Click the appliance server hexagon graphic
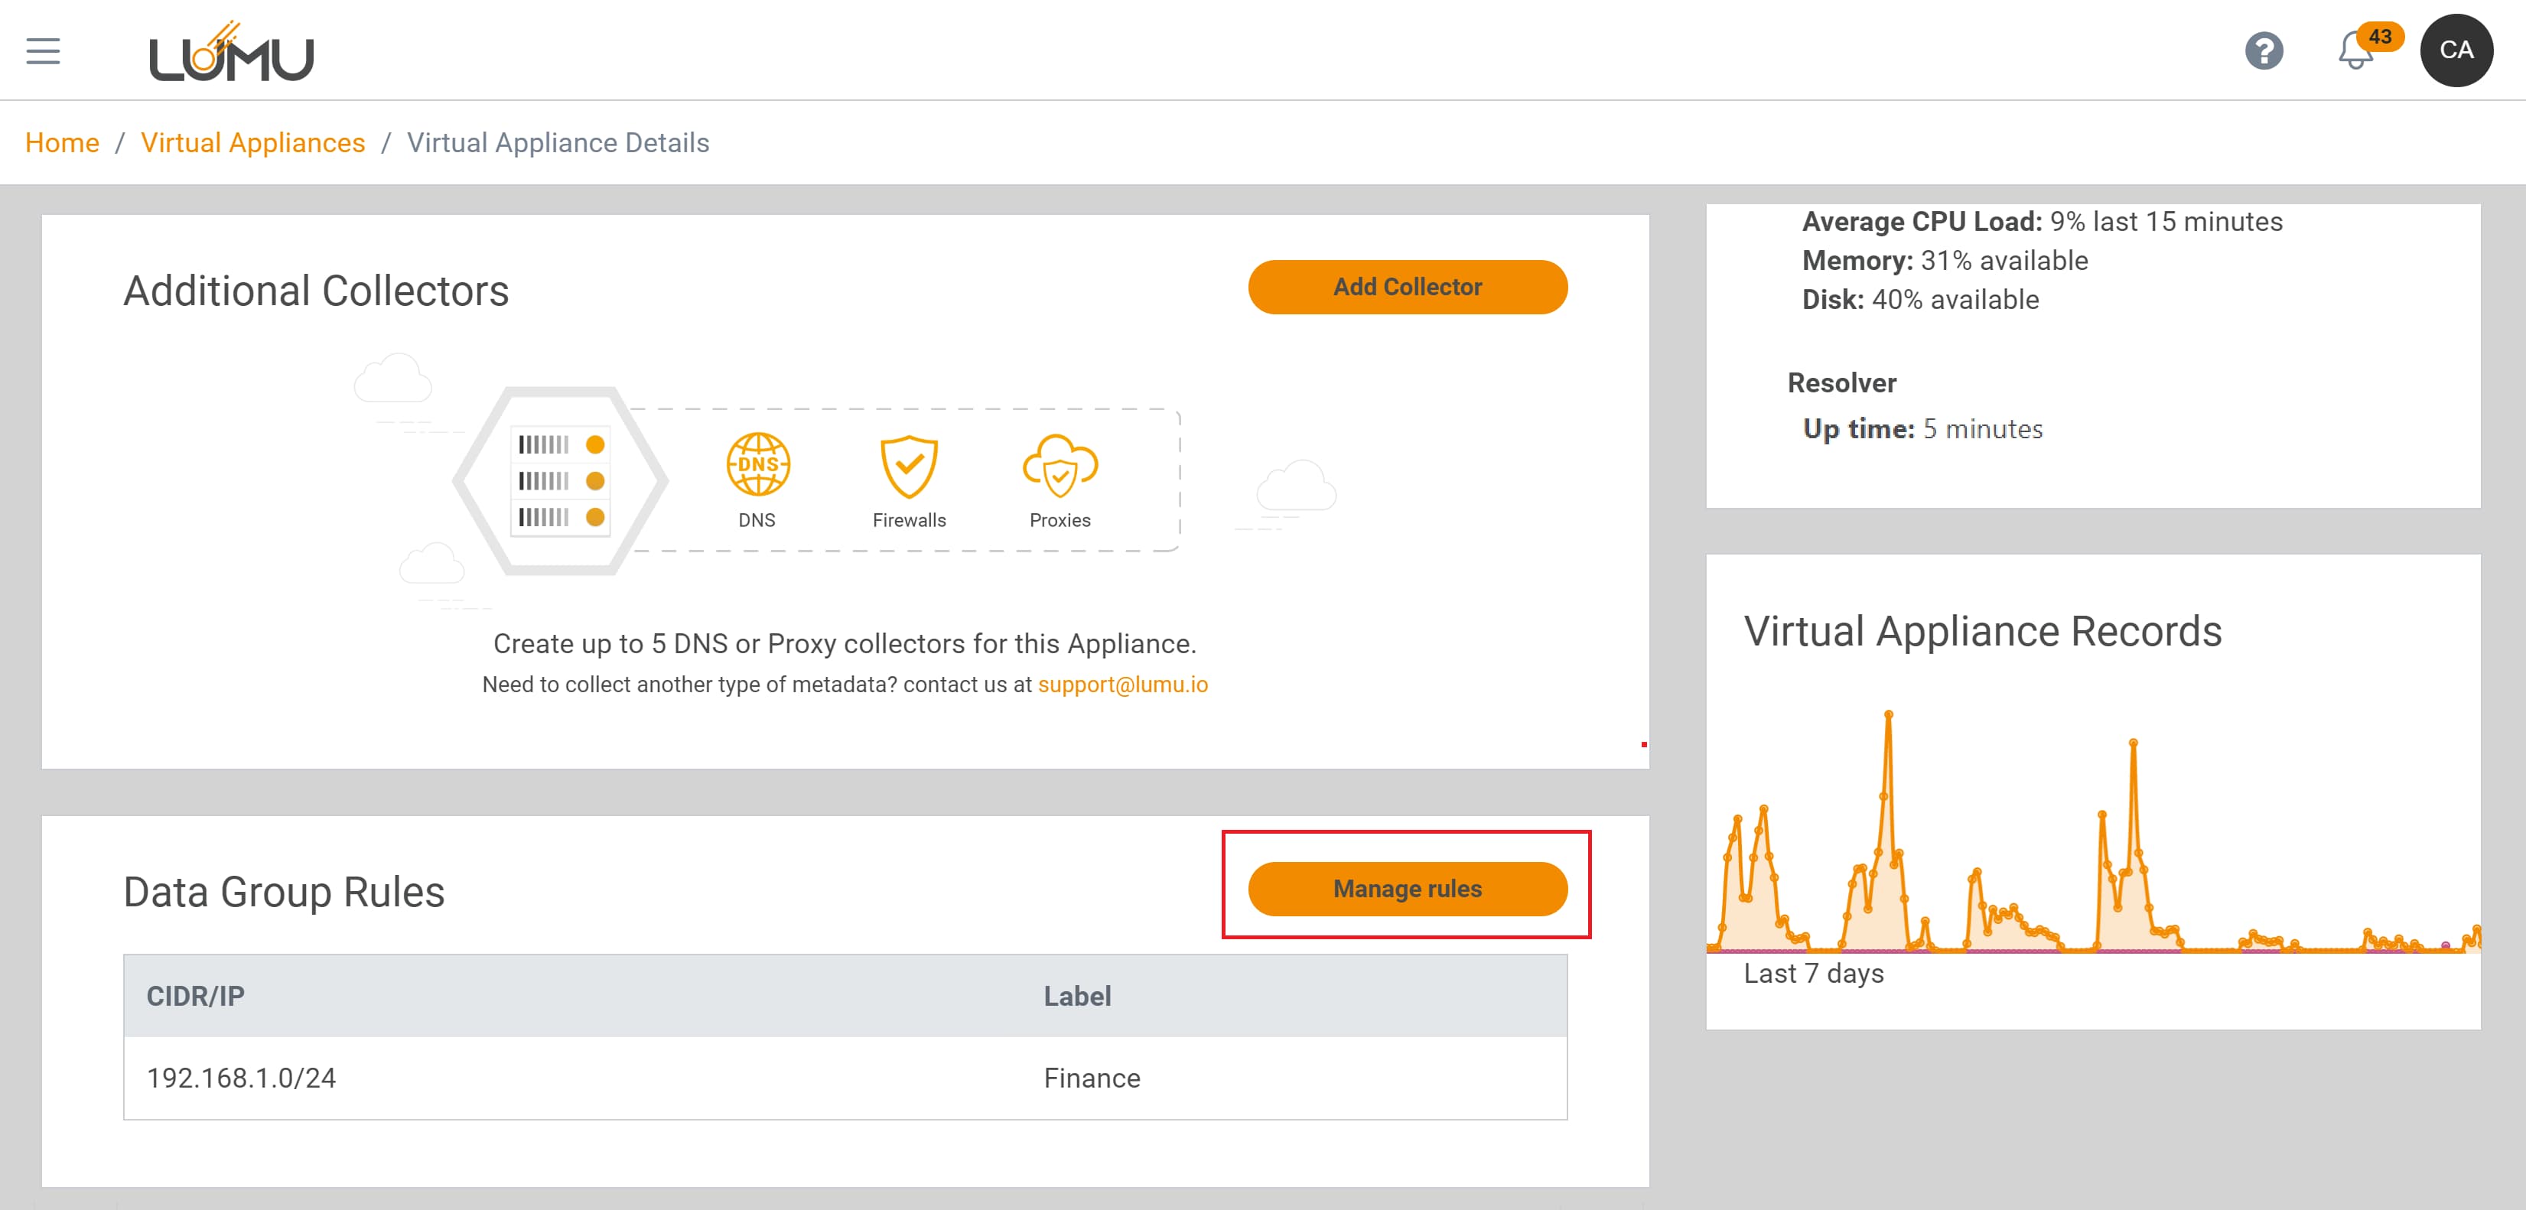The height and width of the screenshot is (1210, 2526). 559,480
